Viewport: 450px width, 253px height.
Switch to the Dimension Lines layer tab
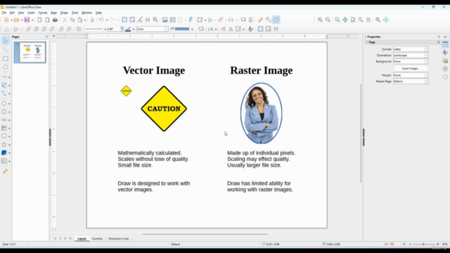(118, 239)
